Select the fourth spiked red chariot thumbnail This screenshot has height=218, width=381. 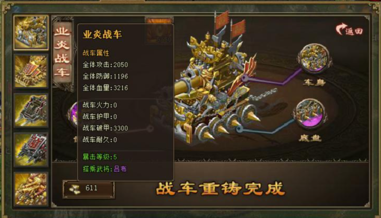point(31,150)
